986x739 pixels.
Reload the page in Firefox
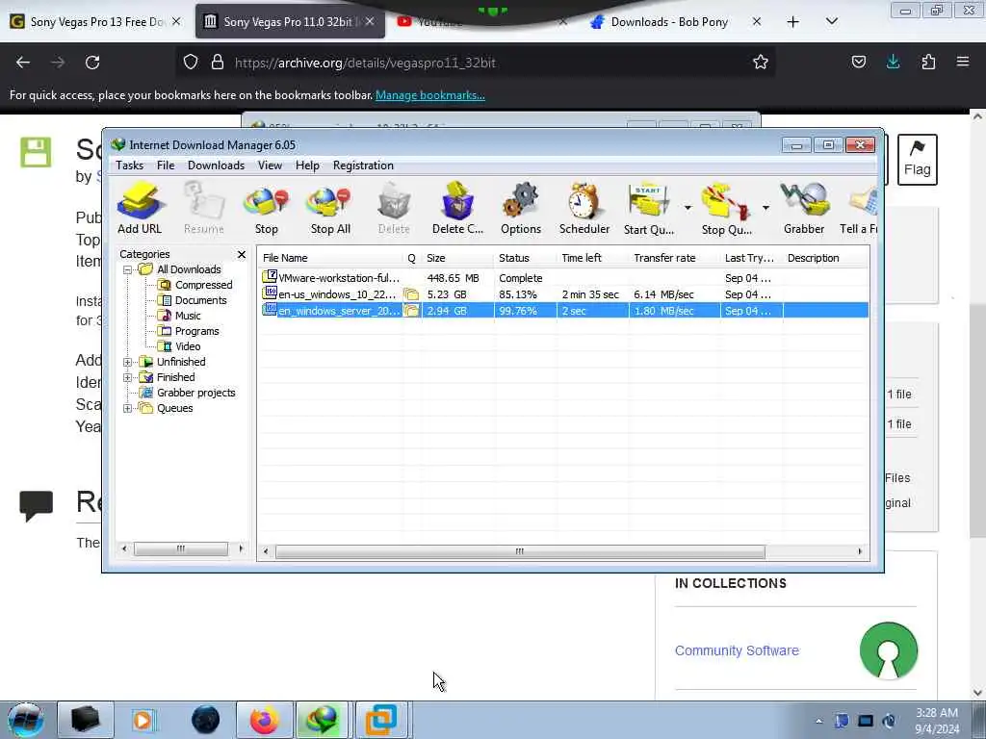92,63
